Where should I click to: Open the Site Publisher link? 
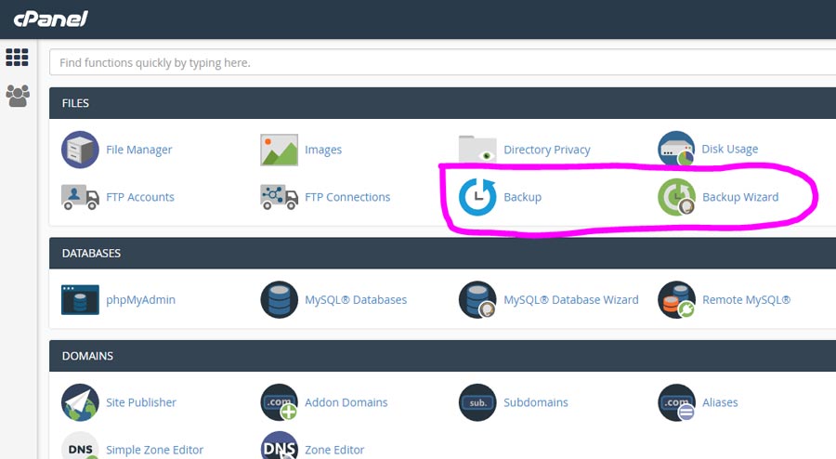point(141,402)
